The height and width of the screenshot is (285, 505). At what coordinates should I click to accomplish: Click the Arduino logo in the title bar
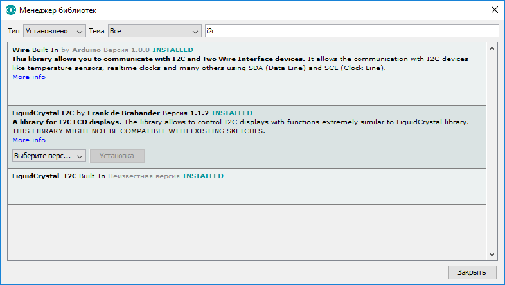(11, 10)
